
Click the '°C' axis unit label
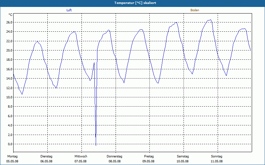tap(11, 15)
